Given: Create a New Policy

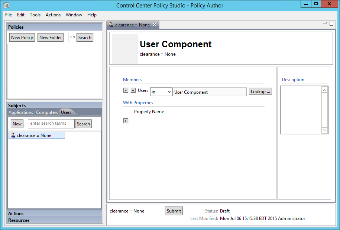Looking at the screenshot, I should tap(22, 38).
